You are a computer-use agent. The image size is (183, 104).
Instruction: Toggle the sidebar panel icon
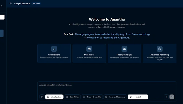(x=11, y=4)
